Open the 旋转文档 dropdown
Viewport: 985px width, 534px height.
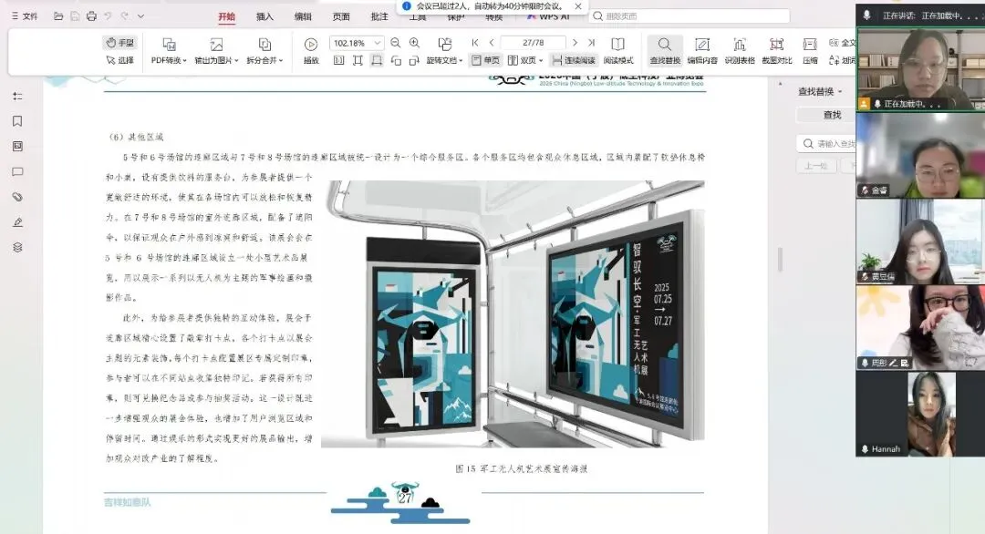pyautogui.click(x=445, y=51)
